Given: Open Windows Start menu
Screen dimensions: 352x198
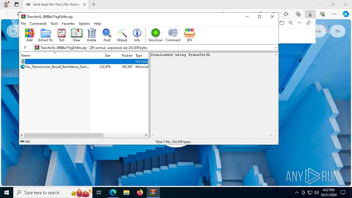Looking at the screenshot, I should 7,193.
